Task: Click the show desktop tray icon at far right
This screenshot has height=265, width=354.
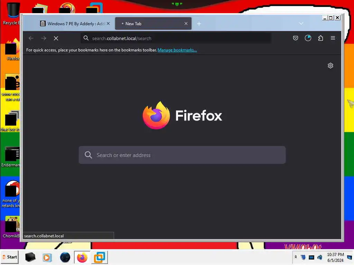Action: pyautogui.click(x=350, y=257)
